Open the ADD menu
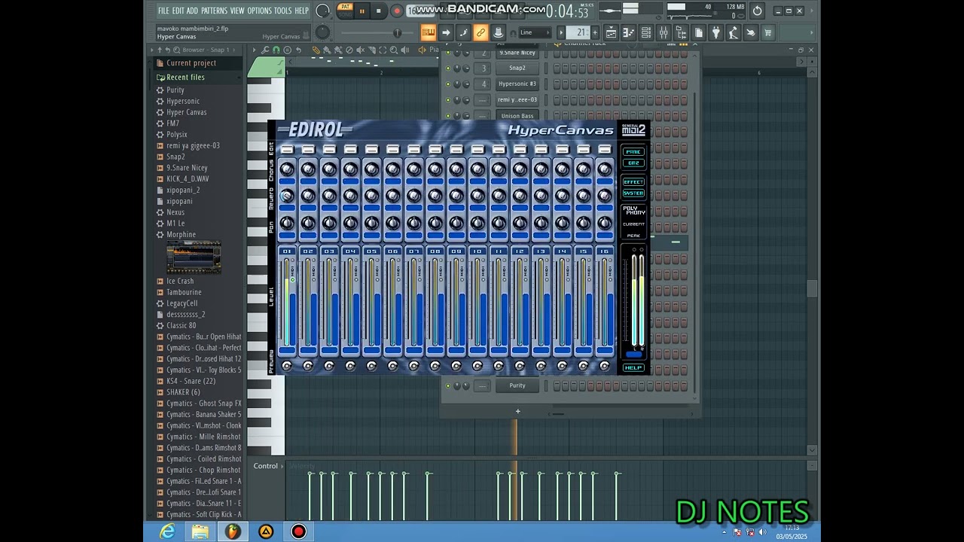 192,11
